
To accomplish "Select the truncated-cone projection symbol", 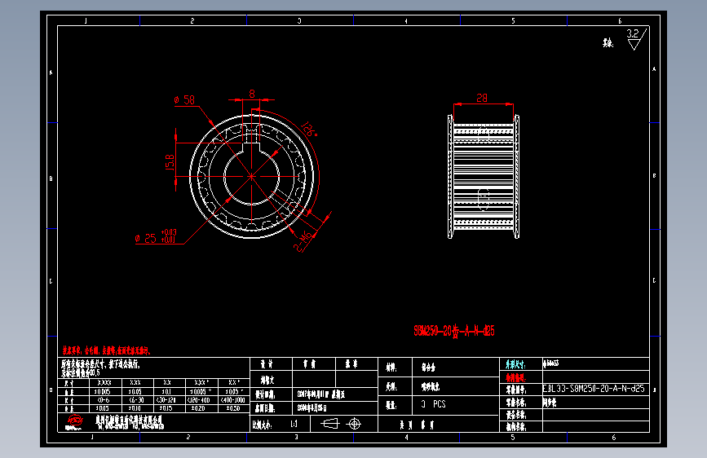I will pyautogui.click(x=329, y=424).
